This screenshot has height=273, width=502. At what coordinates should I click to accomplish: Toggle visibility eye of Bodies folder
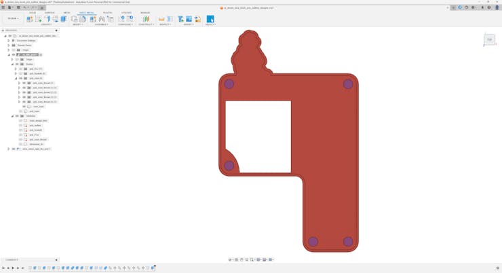(17, 64)
